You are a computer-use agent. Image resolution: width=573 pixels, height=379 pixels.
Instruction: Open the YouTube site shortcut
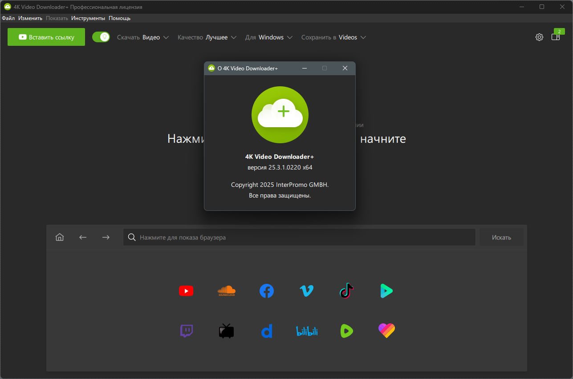[186, 291]
